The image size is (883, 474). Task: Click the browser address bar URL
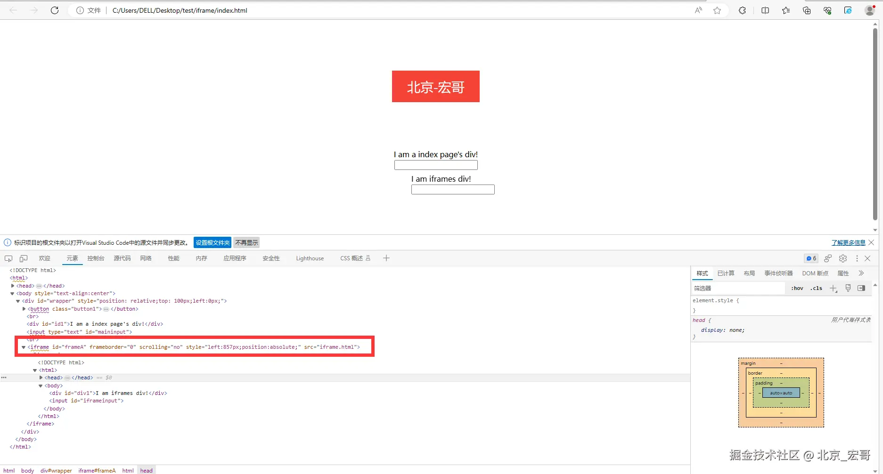[180, 10]
